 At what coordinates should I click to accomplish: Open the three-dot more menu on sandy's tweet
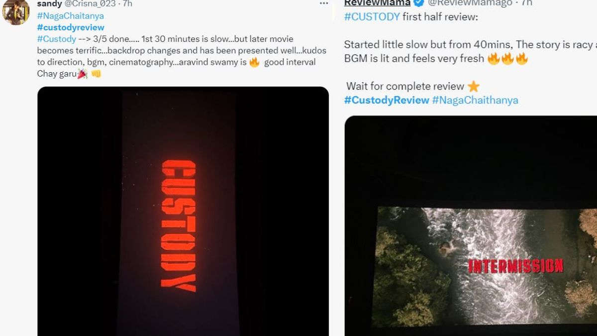[324, 3]
